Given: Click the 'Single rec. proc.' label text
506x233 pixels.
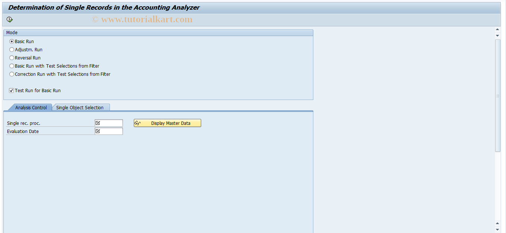Looking at the screenshot, I should [23, 123].
